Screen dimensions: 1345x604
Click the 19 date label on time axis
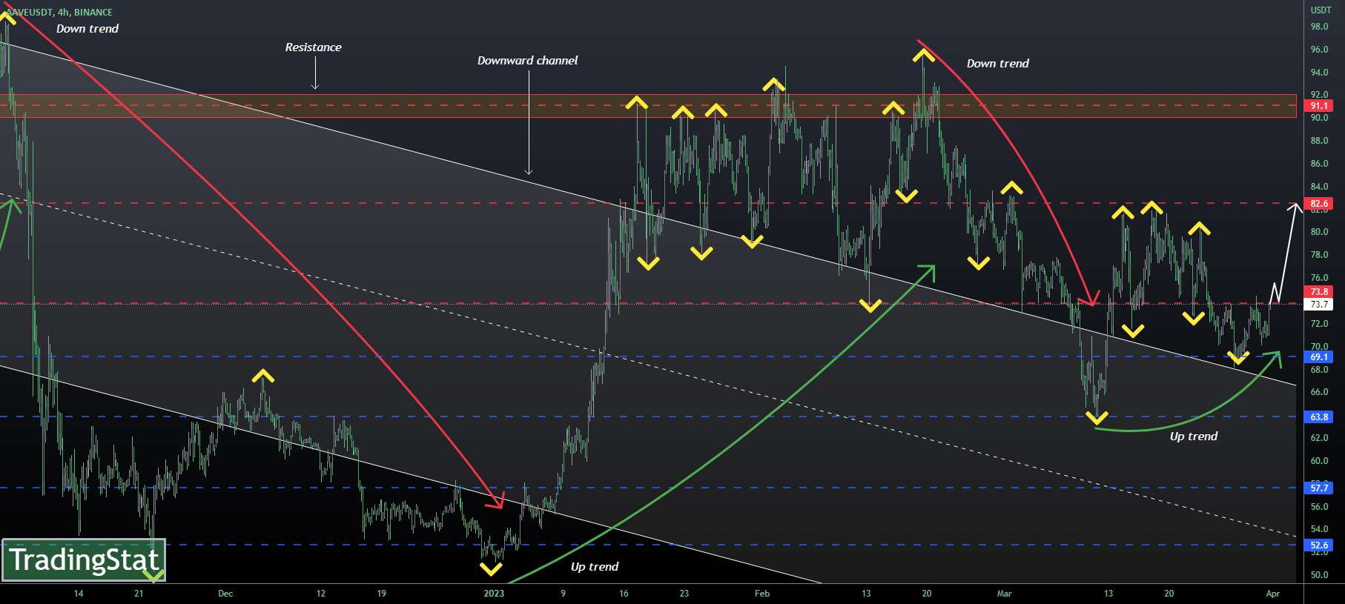(x=382, y=594)
